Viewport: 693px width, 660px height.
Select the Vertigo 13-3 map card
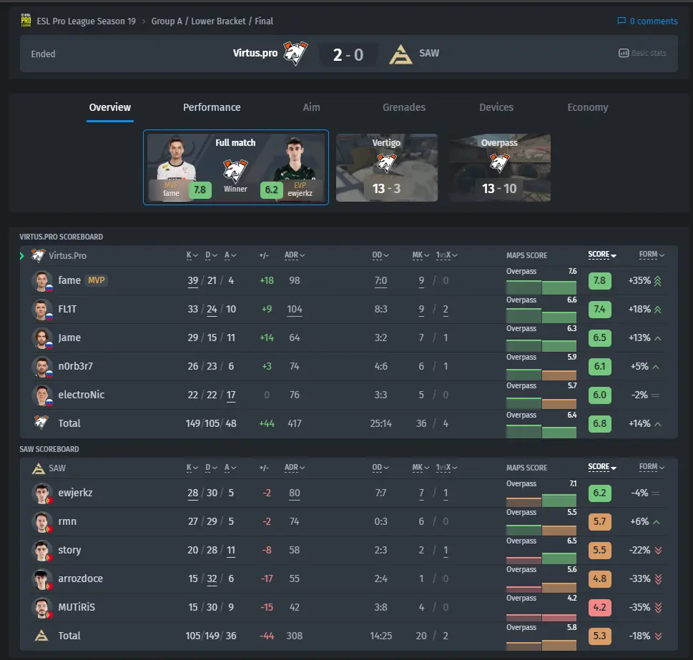click(x=387, y=168)
